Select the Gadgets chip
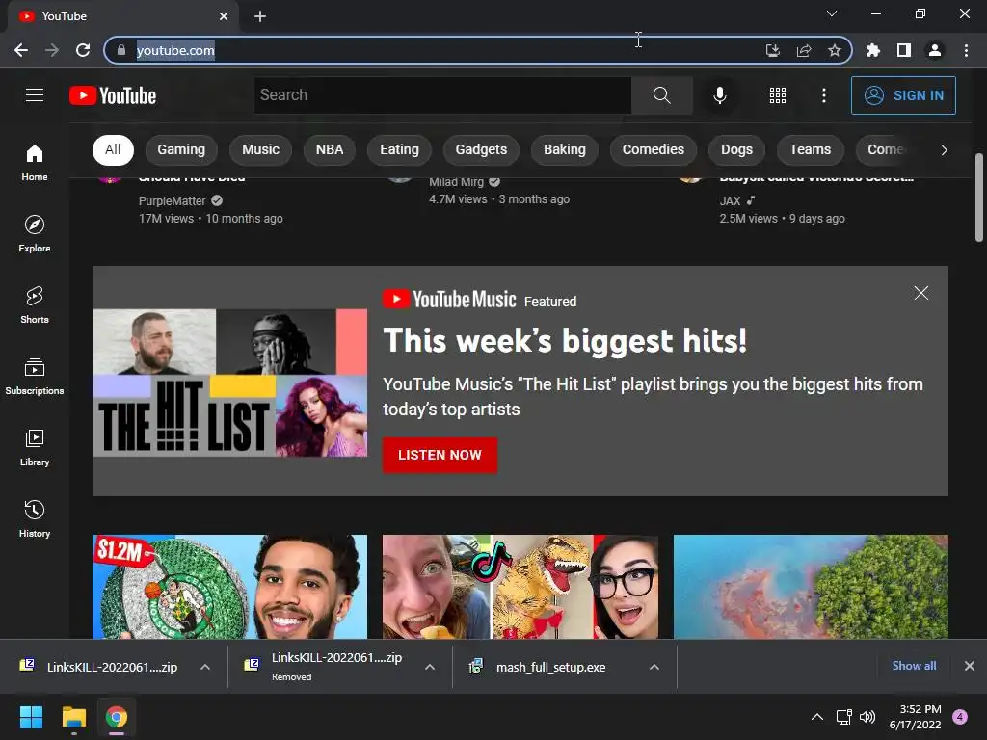 [x=481, y=149]
